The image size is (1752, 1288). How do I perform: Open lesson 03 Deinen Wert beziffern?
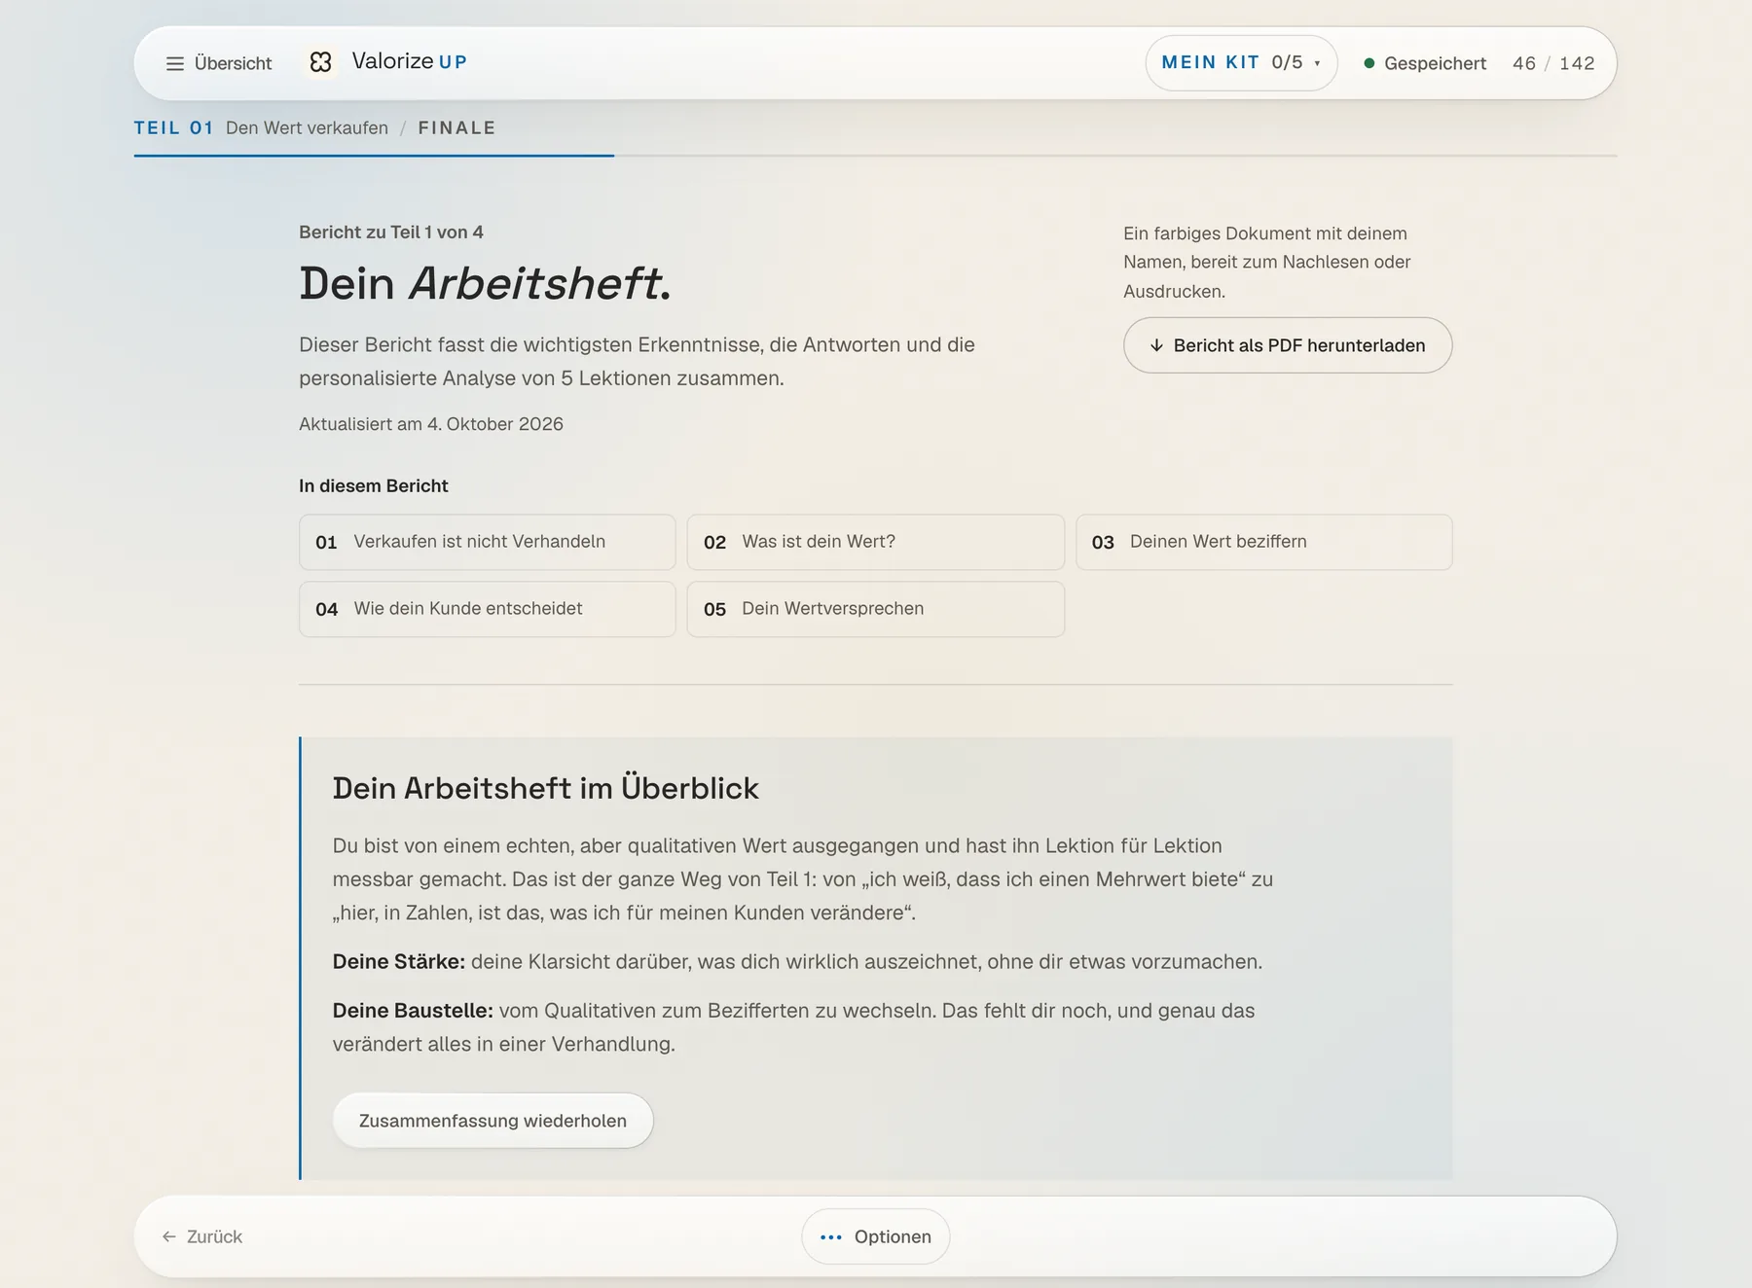pos(1263,542)
